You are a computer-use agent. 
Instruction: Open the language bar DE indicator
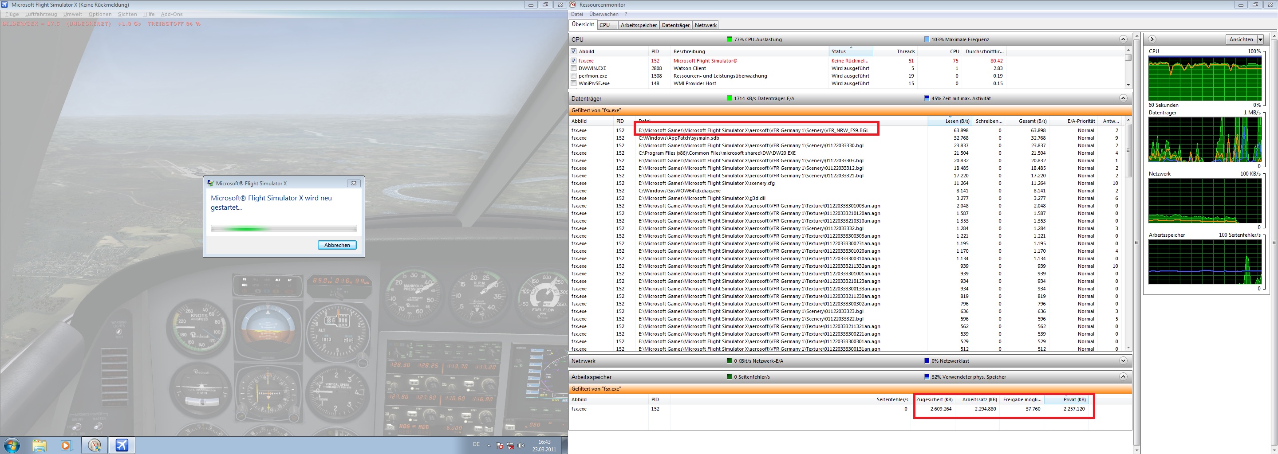pos(476,445)
